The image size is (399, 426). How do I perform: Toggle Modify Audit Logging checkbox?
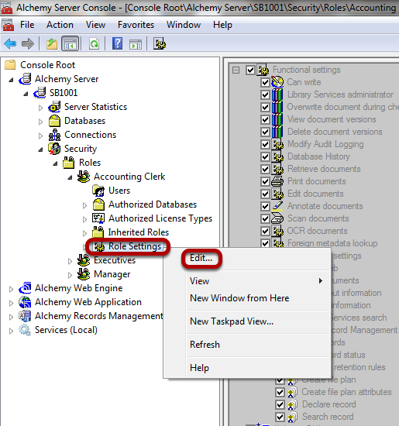265,144
